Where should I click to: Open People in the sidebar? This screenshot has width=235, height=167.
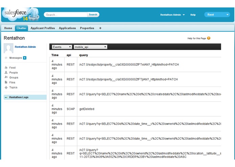pyautogui.click(x=14, y=72)
